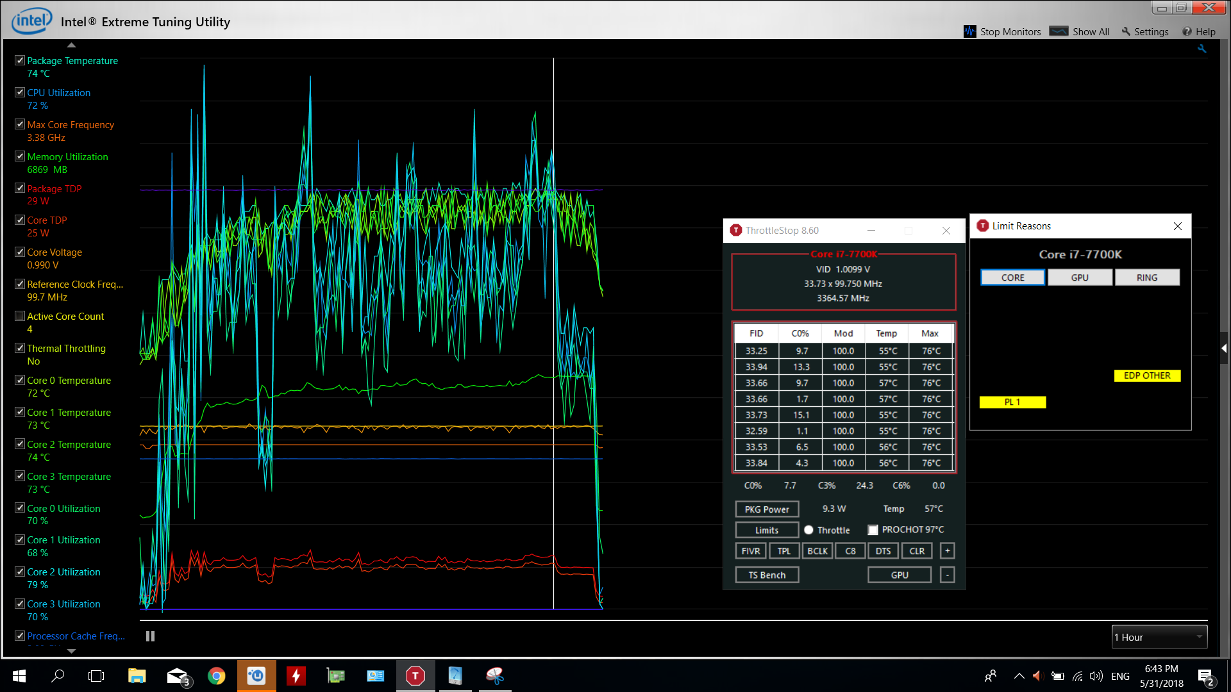Open the Snipping Tool taskbar icon
The image size is (1231, 692).
coord(495,676)
